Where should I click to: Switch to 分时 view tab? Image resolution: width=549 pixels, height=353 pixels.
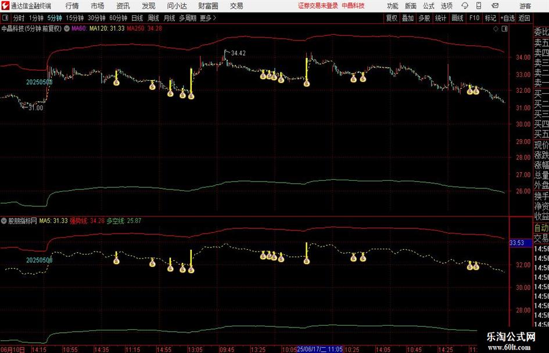[x=19, y=18]
